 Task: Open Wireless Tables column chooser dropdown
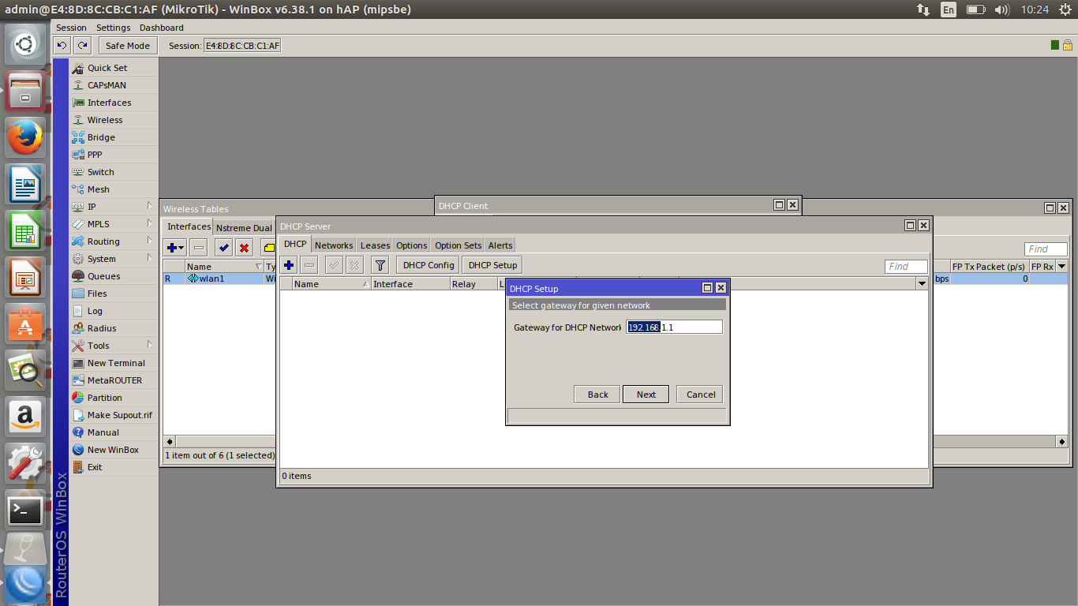[1061, 267]
